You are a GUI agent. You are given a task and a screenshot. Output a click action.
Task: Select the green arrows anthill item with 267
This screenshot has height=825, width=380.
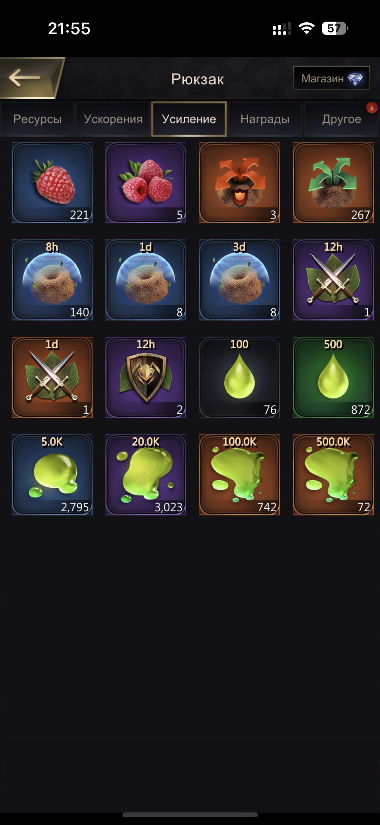coord(333,182)
